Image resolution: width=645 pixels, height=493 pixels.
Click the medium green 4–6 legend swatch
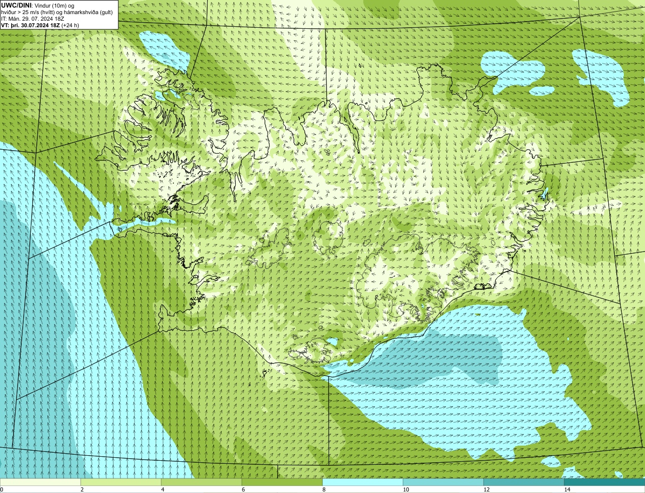point(202,482)
